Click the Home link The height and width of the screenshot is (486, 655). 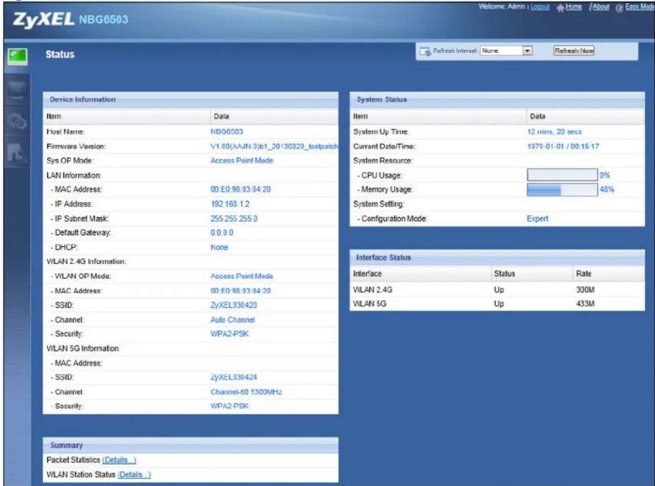[x=574, y=7]
